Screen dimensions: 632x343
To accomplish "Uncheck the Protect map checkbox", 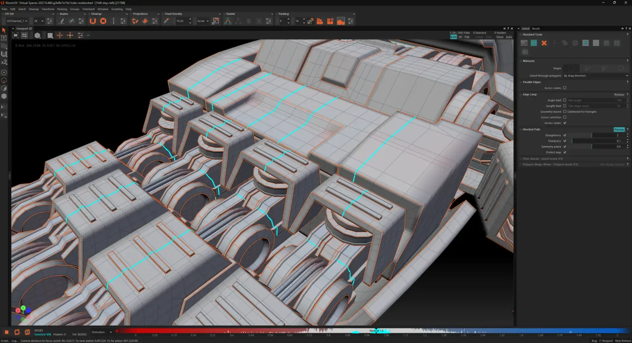I will (x=565, y=152).
